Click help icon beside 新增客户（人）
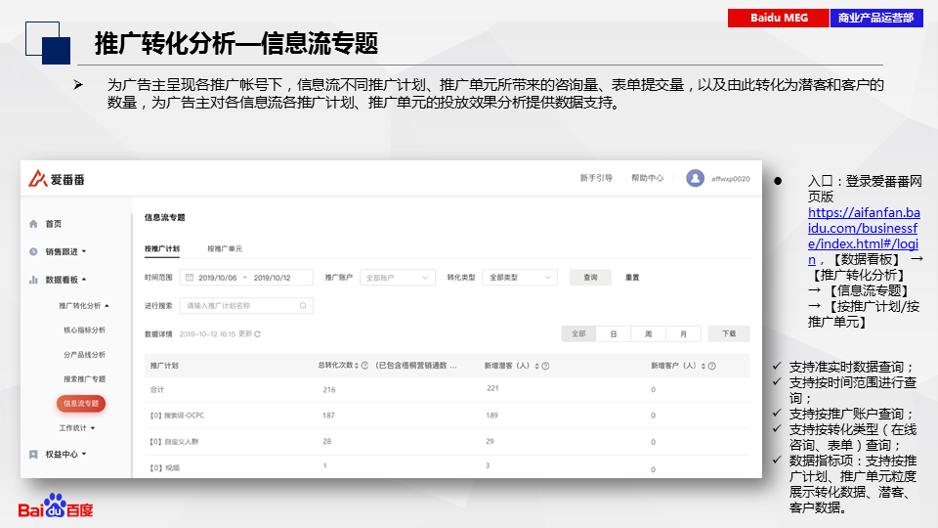Screen dimensions: 938x528 (x=712, y=366)
